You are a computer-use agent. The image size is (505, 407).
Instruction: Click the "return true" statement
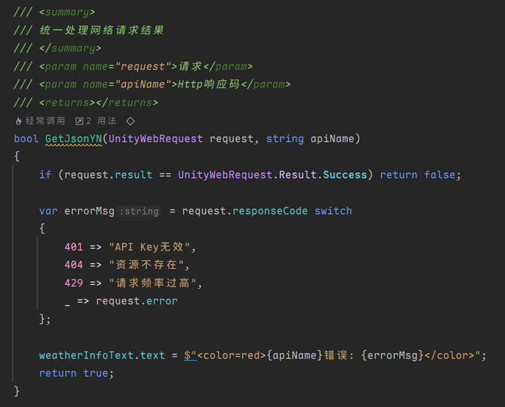coord(76,373)
